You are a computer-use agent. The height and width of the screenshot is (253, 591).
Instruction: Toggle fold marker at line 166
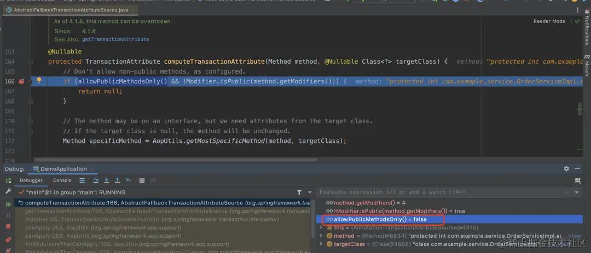coord(31,81)
